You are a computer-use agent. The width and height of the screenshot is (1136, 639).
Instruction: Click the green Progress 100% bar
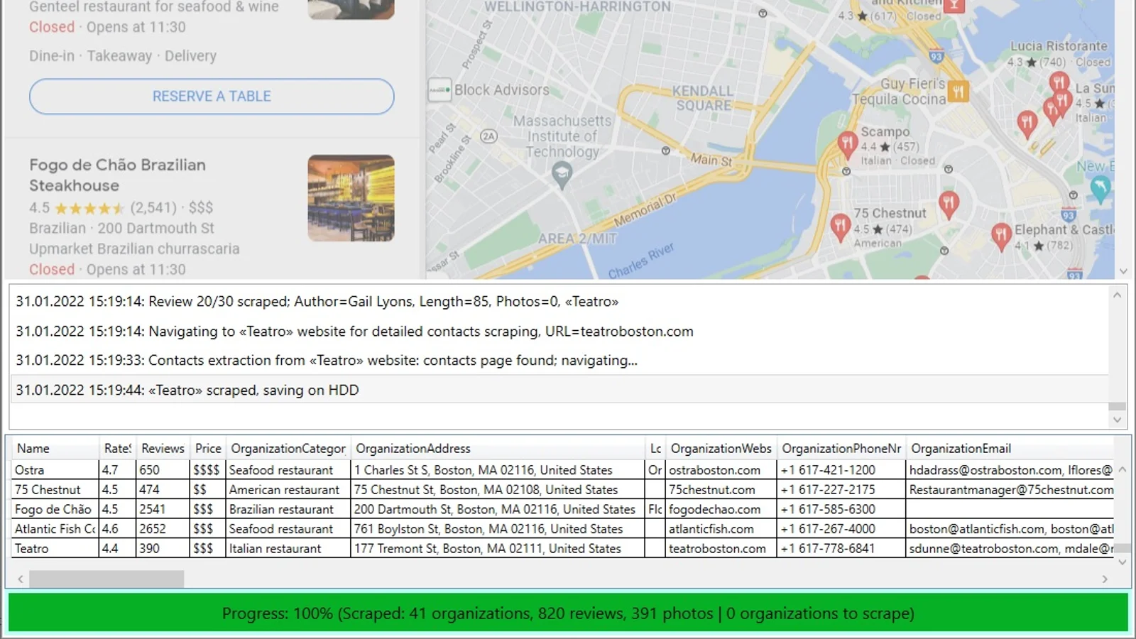[568, 613]
